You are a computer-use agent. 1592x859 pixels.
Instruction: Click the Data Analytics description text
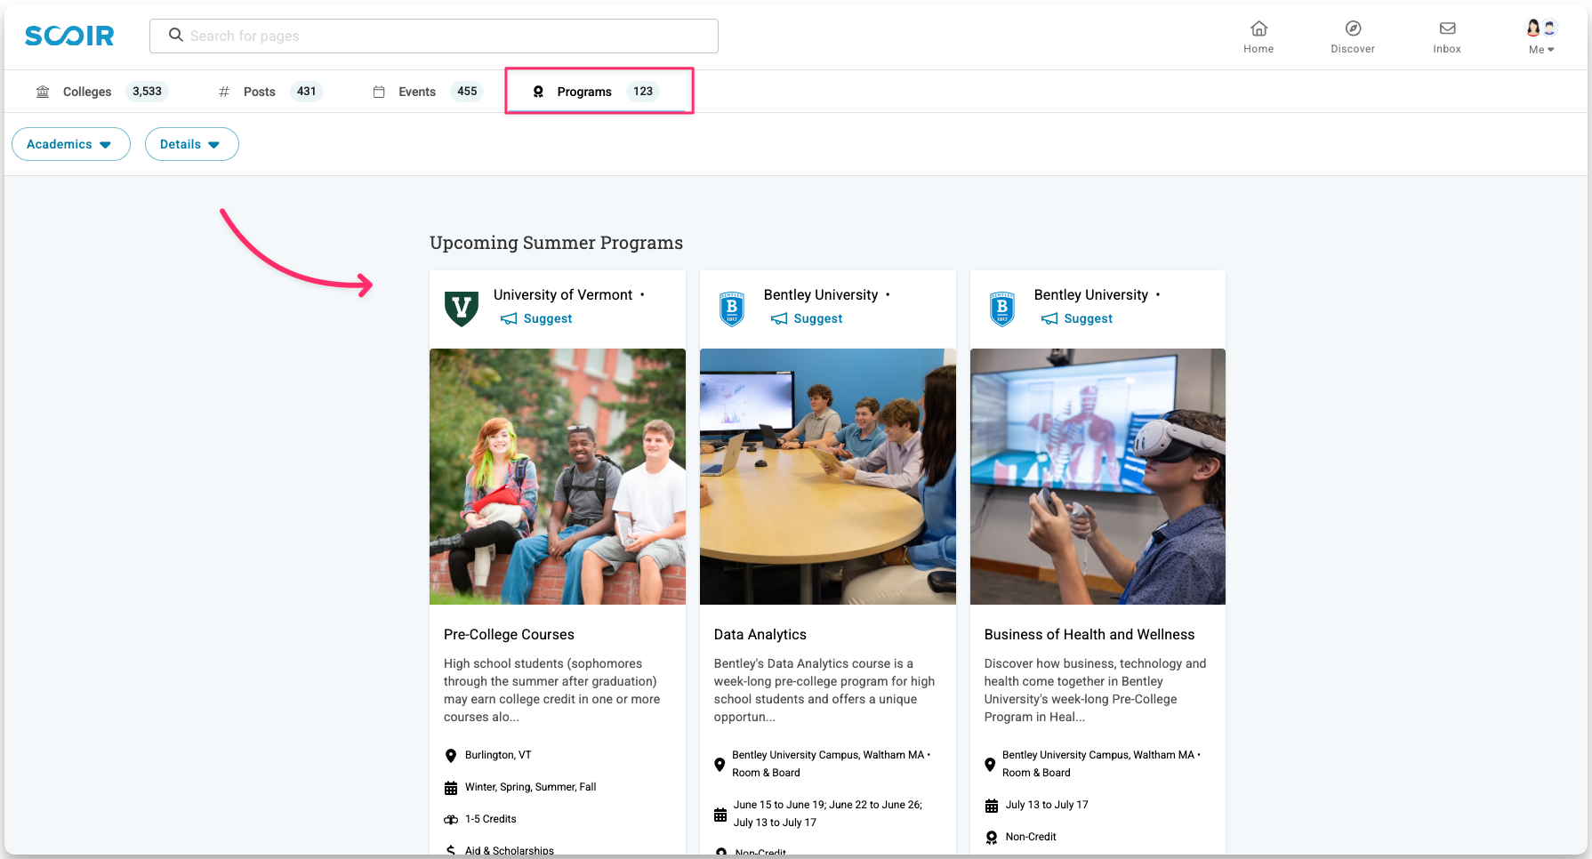pyautogui.click(x=824, y=690)
